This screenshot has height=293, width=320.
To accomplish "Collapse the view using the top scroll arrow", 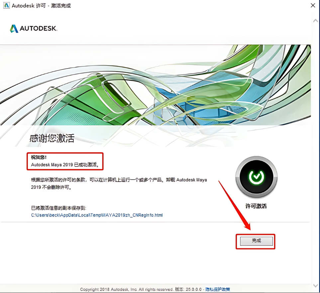I will click(x=315, y=20).
